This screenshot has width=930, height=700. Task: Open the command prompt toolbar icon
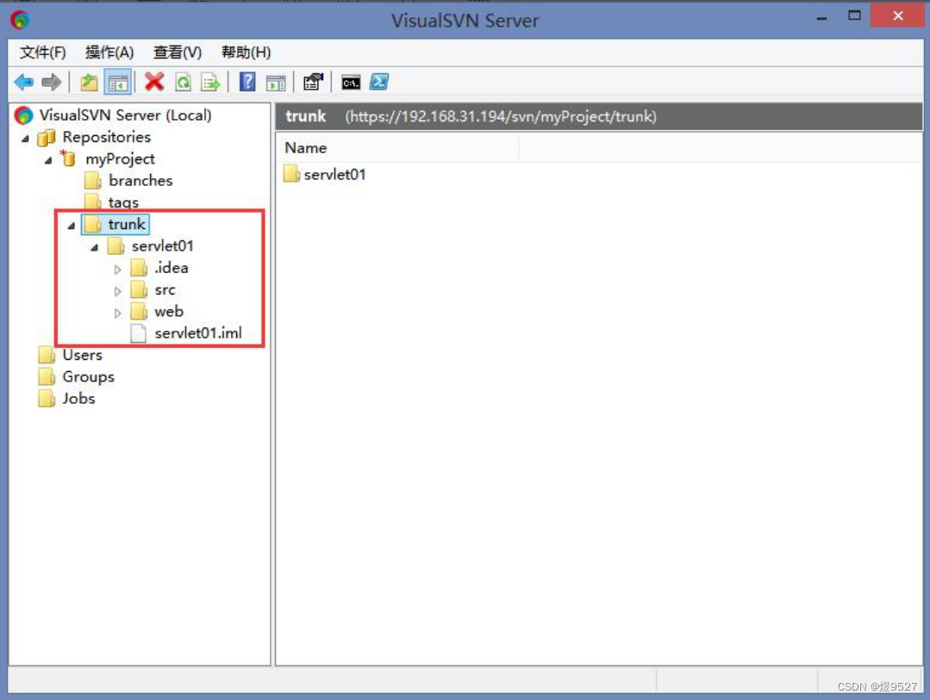tap(351, 83)
